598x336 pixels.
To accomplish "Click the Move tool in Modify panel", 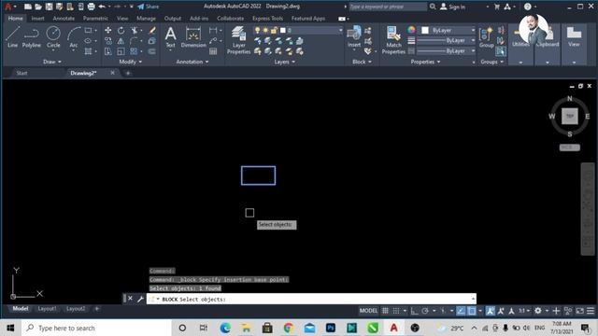I will [x=108, y=30].
